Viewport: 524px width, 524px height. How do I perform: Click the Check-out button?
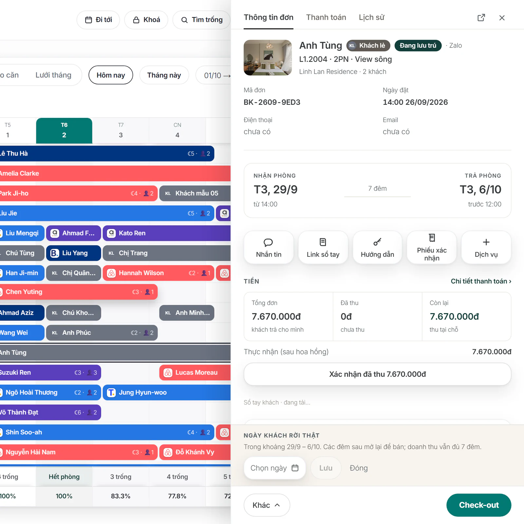tap(478, 505)
